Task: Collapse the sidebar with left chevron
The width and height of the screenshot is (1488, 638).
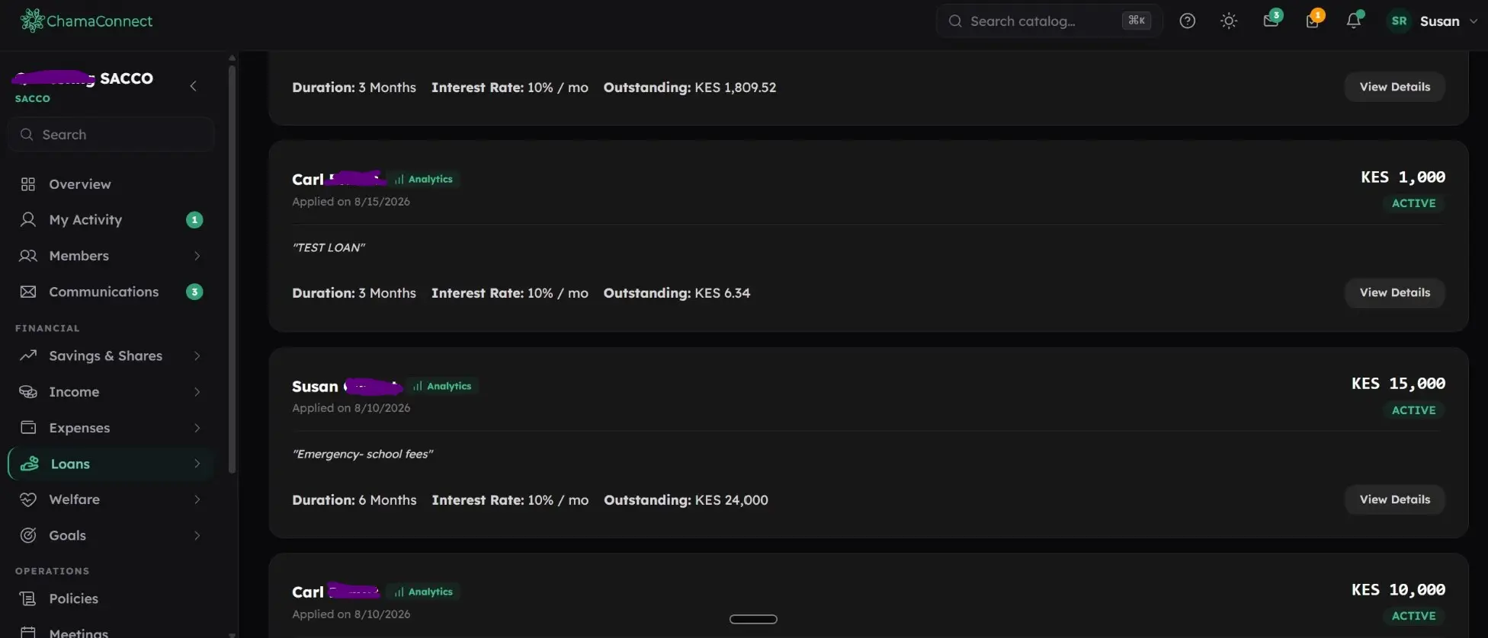Action: click(194, 86)
